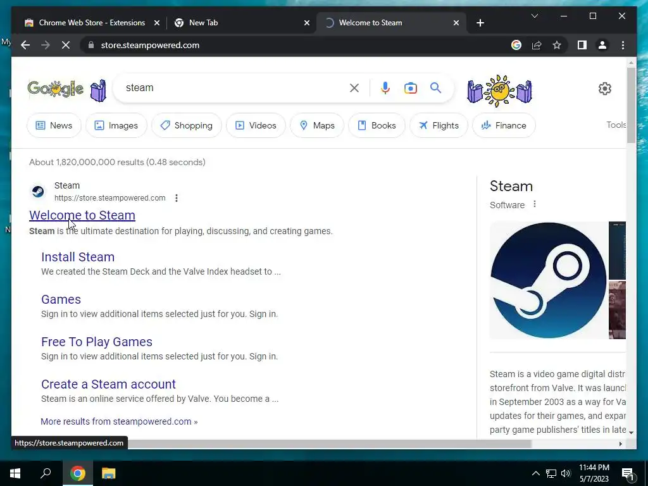Open Chrome's three-dot menu
The width and height of the screenshot is (648, 486).
click(x=623, y=45)
